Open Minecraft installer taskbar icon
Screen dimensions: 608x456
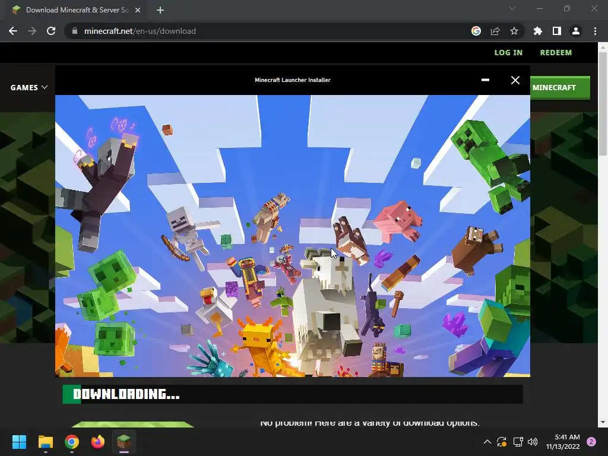[124, 442]
